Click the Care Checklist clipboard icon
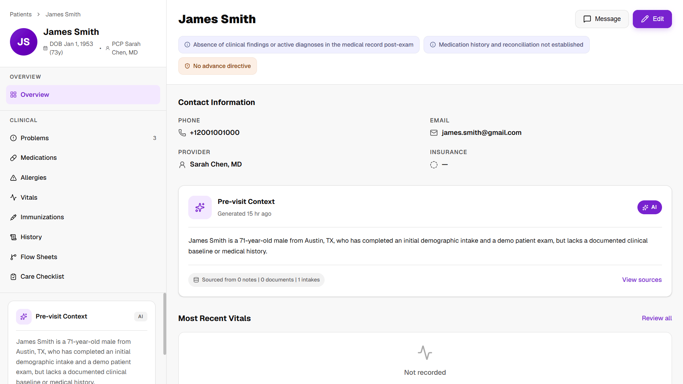The width and height of the screenshot is (683, 384). pyautogui.click(x=14, y=277)
